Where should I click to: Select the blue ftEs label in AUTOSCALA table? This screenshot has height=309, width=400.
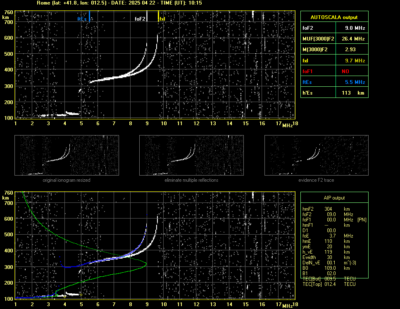tap(307, 82)
